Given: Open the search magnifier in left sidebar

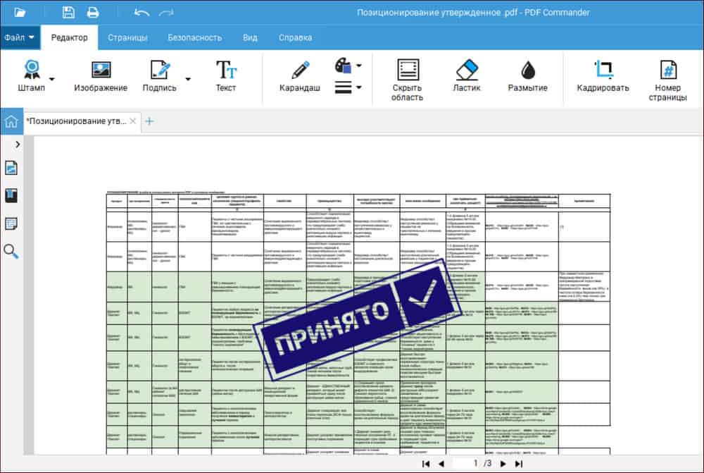Looking at the screenshot, I should [x=11, y=251].
